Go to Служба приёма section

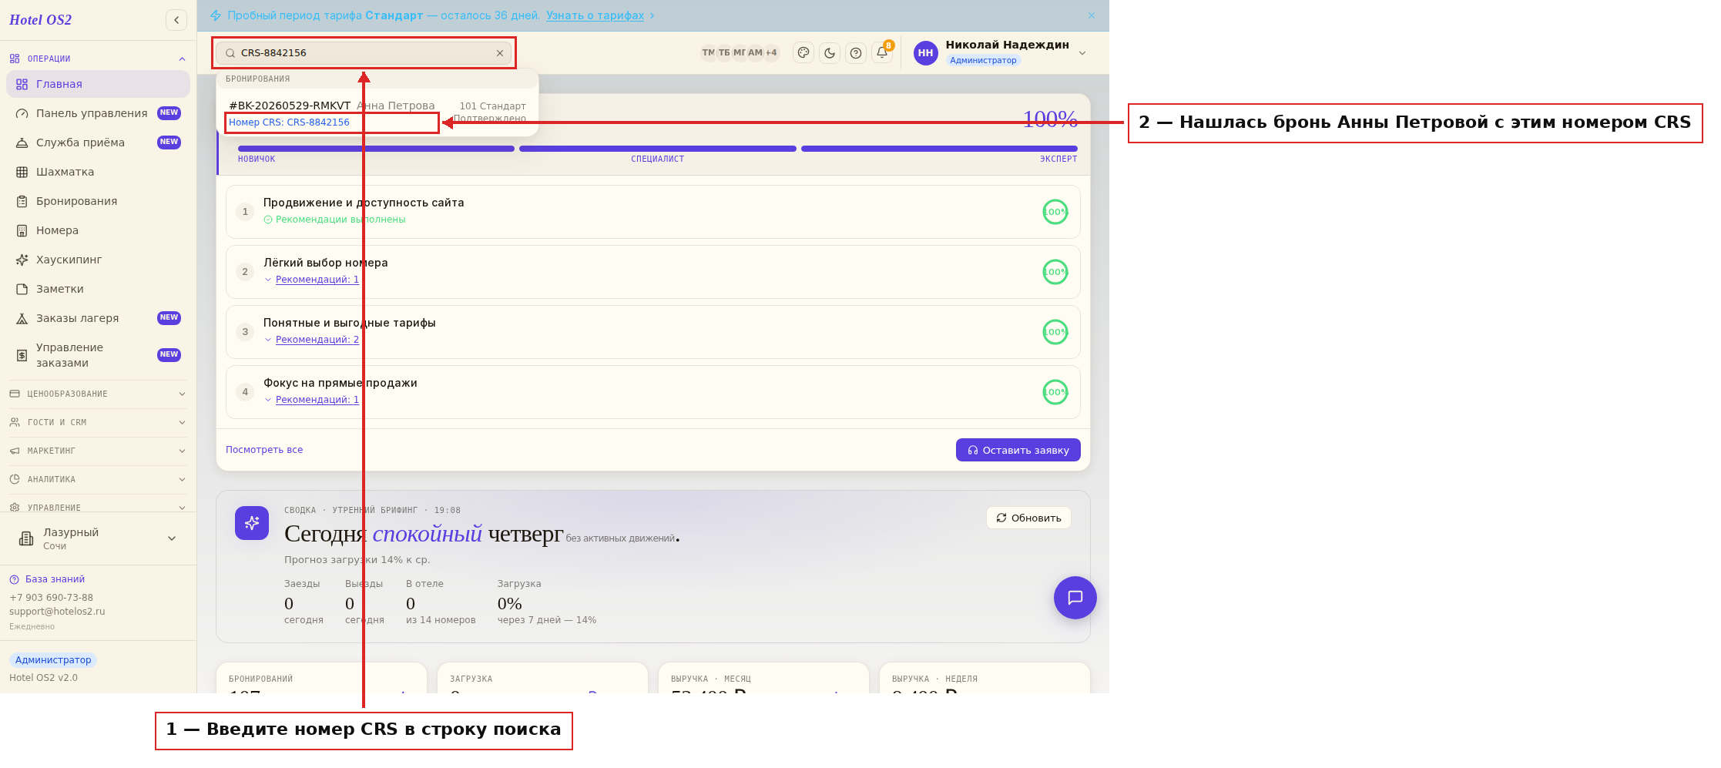point(98,143)
